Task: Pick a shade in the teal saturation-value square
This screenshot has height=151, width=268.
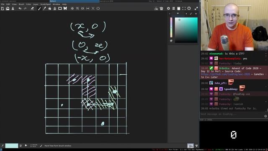Action: tap(186, 30)
